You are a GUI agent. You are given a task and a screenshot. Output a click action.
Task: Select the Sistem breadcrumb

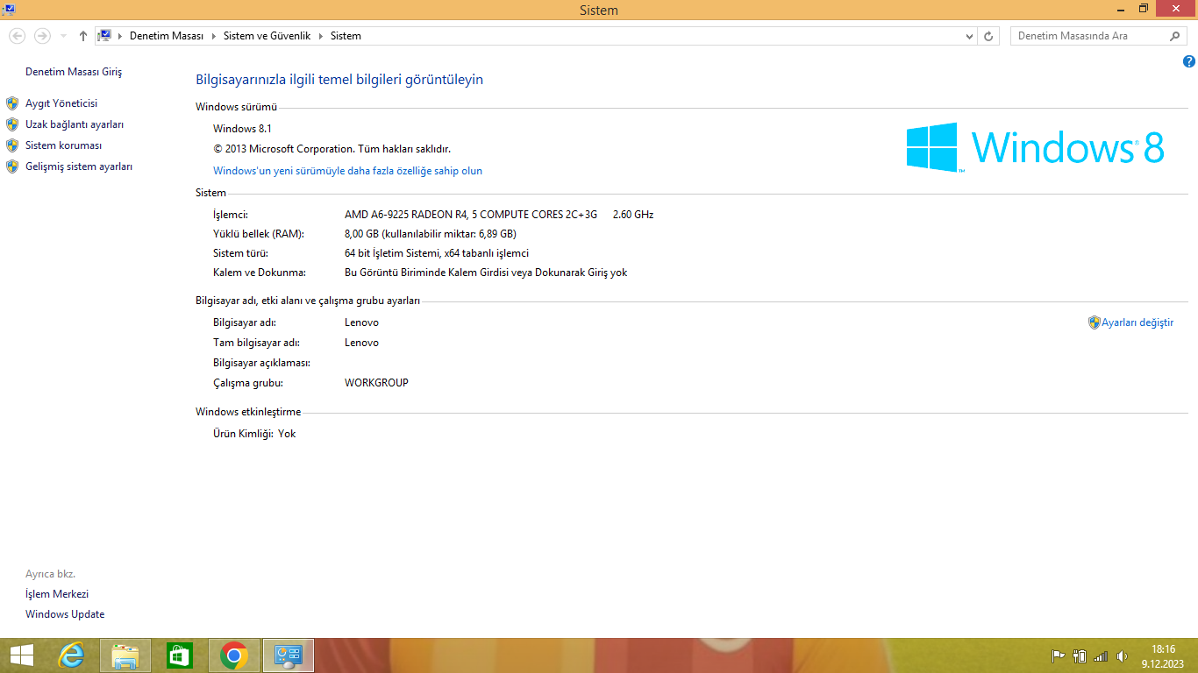[346, 36]
